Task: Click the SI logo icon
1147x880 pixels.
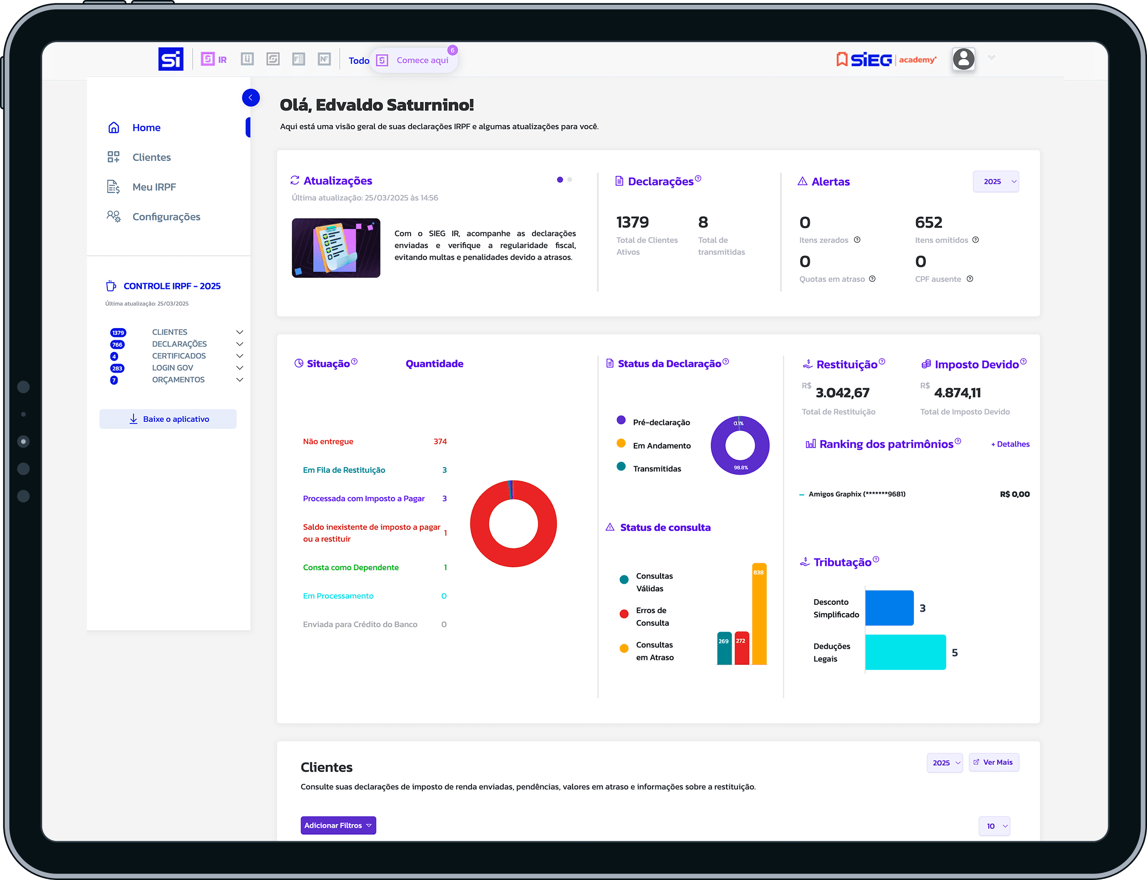Action: [x=171, y=59]
